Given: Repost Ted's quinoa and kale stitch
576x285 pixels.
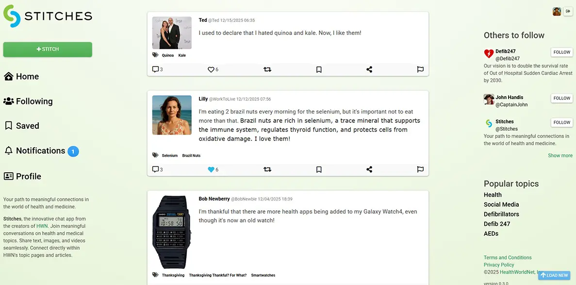Looking at the screenshot, I should click(x=267, y=69).
